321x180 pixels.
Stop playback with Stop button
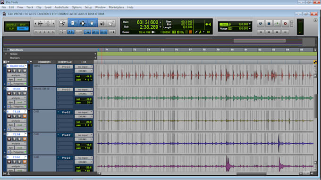coord(269,24)
